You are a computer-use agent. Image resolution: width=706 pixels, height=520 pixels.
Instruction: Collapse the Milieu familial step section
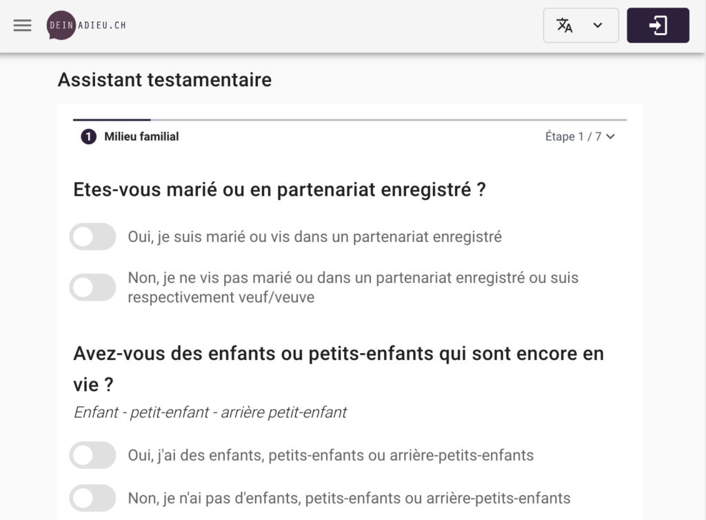pyautogui.click(x=609, y=137)
